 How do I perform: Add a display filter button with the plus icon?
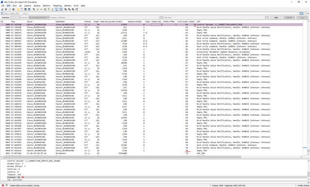tap(308, 14)
